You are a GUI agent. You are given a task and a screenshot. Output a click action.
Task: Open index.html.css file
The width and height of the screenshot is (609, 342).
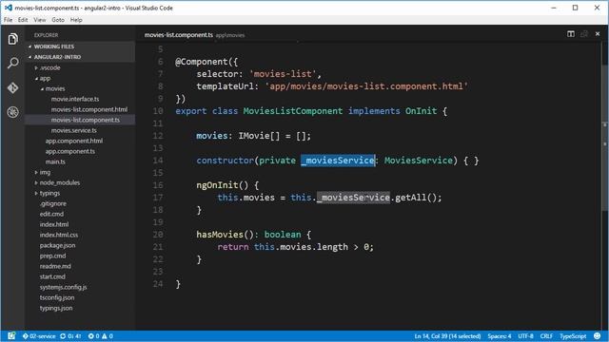pyautogui.click(x=59, y=235)
